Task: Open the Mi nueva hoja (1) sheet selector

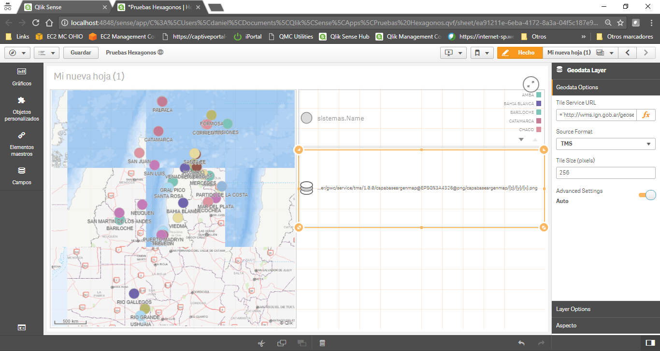Action: (x=580, y=53)
